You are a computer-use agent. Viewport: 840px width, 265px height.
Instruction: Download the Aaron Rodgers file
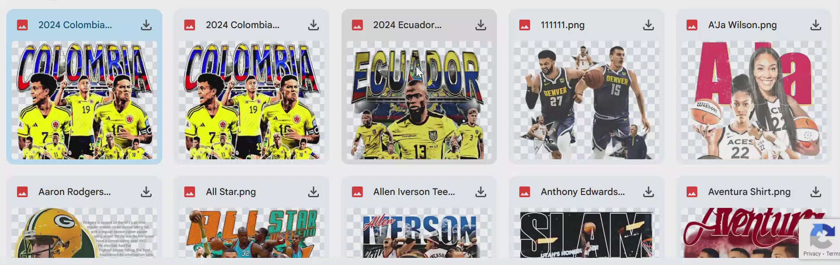click(x=146, y=192)
